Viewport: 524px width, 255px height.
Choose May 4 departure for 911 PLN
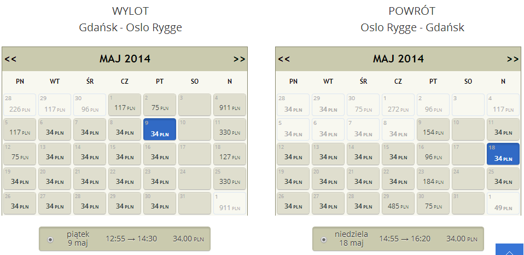(x=230, y=105)
